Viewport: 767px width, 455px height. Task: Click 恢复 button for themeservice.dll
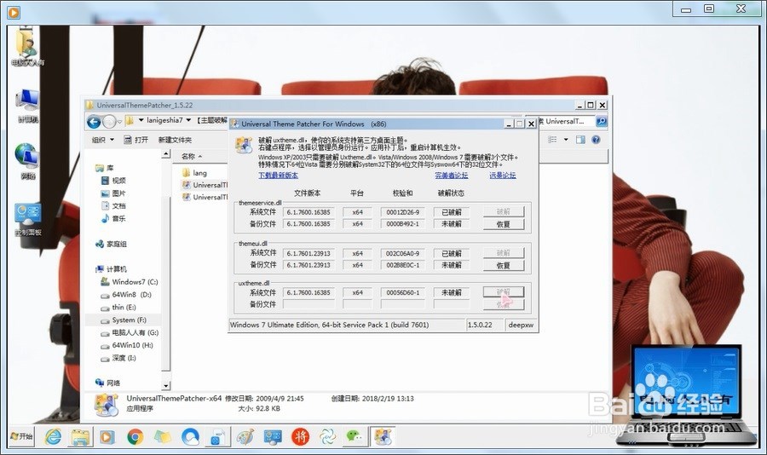[x=504, y=224]
